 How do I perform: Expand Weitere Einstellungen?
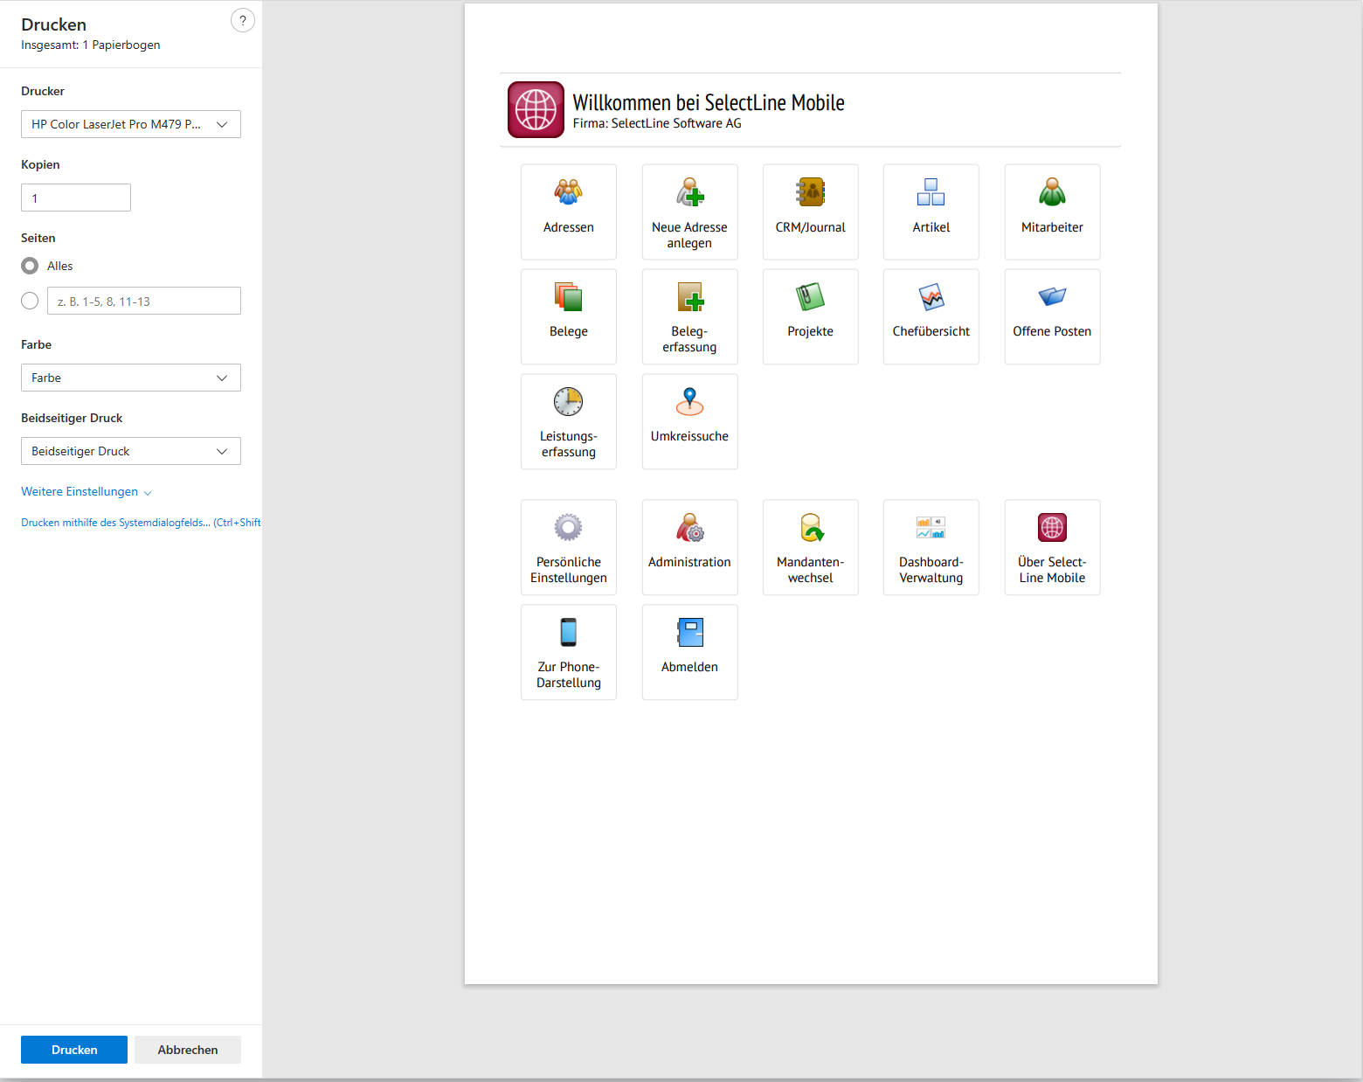coord(86,492)
